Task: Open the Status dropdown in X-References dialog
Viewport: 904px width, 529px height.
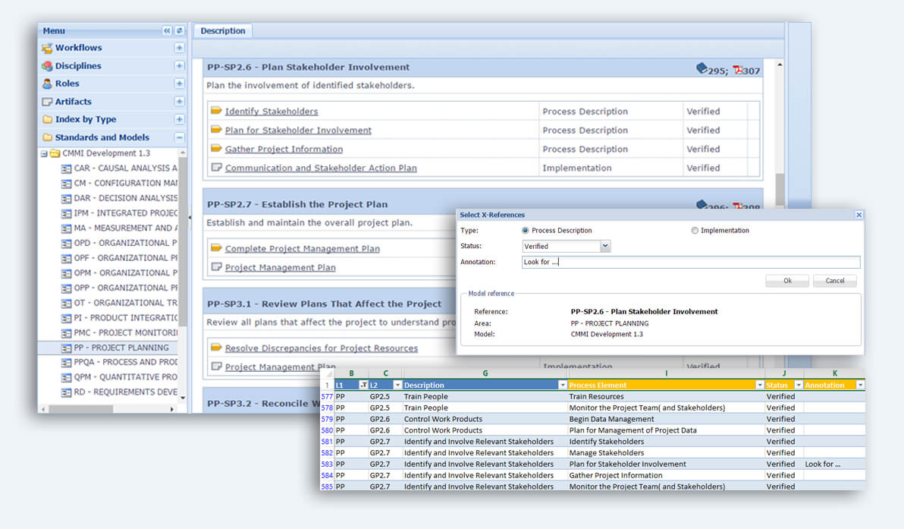Action: pyautogui.click(x=604, y=247)
